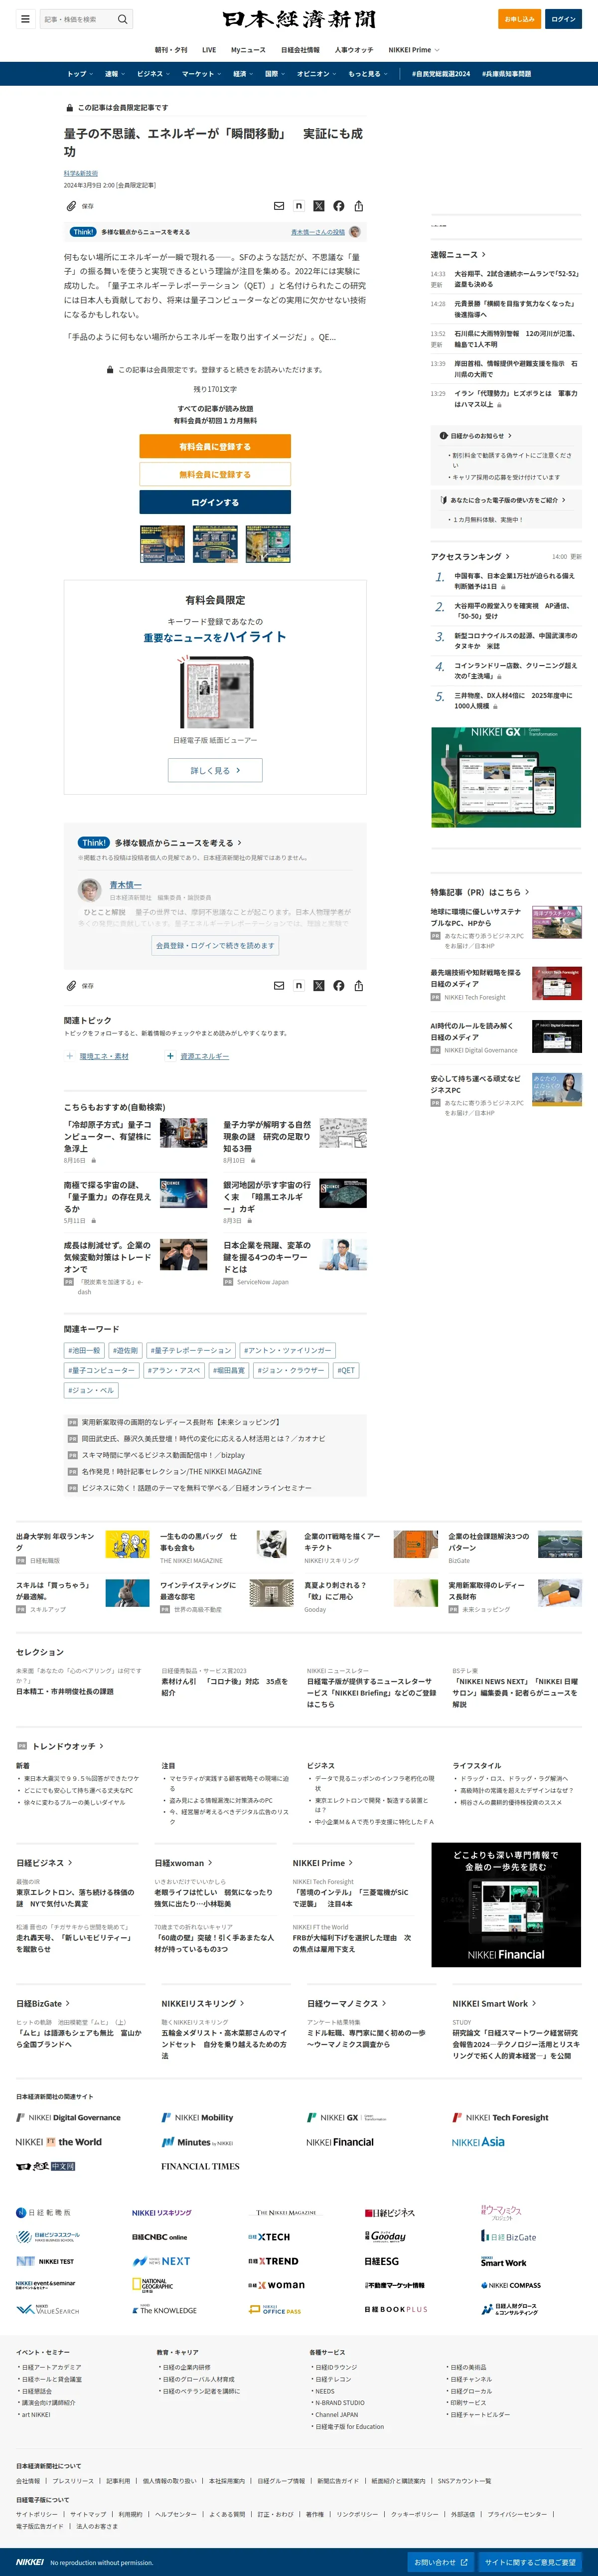598x2576 pixels.
Task: Select the #量子コンピューター keyword tag
Action: pos(101,1370)
